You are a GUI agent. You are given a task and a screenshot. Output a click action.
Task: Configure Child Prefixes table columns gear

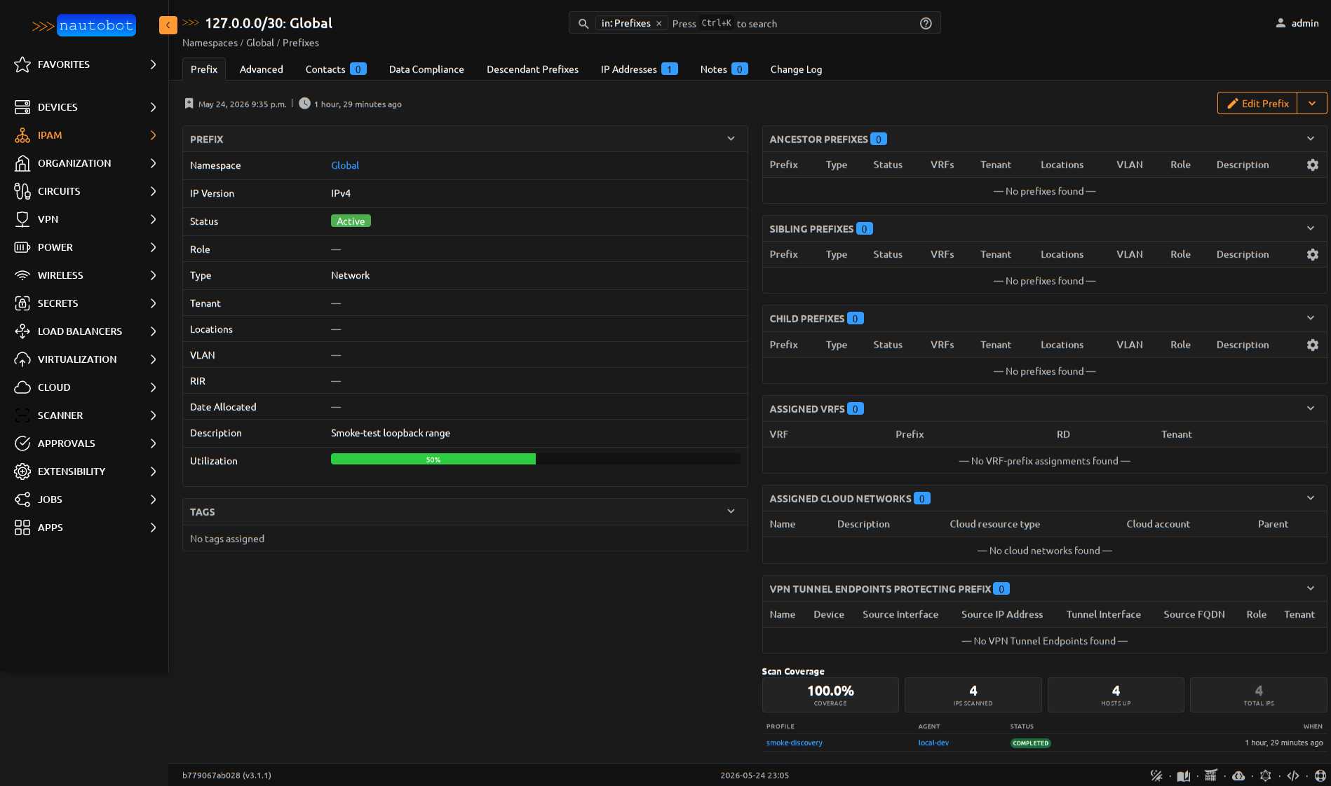1313,345
